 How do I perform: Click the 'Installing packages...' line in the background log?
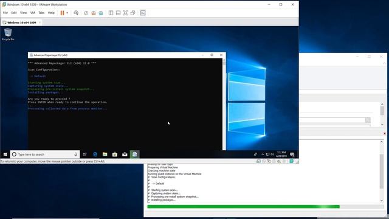(163, 200)
